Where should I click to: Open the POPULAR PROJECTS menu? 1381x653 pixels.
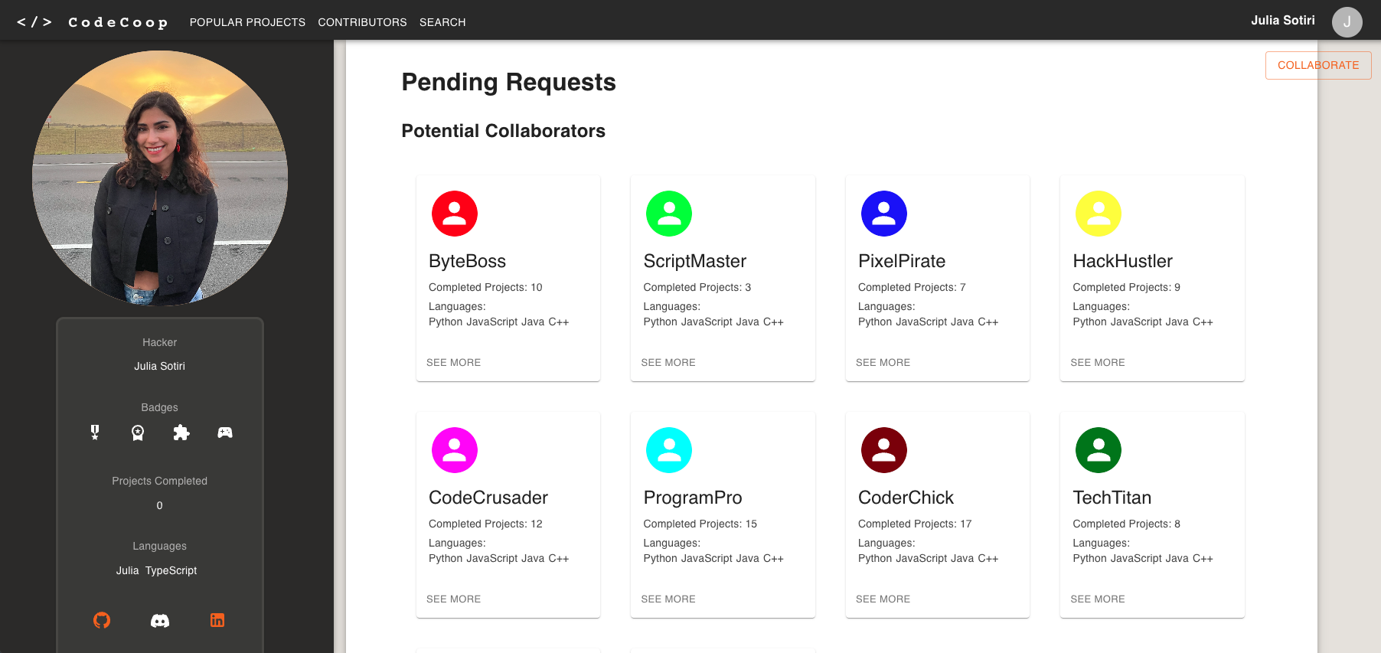pos(247,22)
